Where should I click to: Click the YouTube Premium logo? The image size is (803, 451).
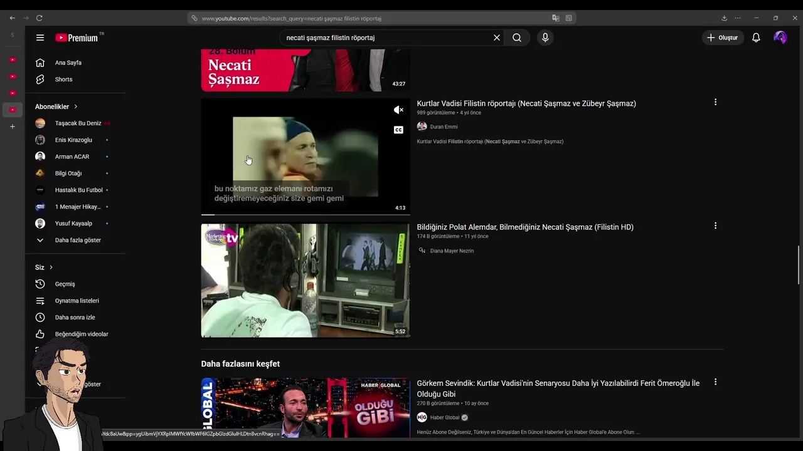[x=77, y=38]
